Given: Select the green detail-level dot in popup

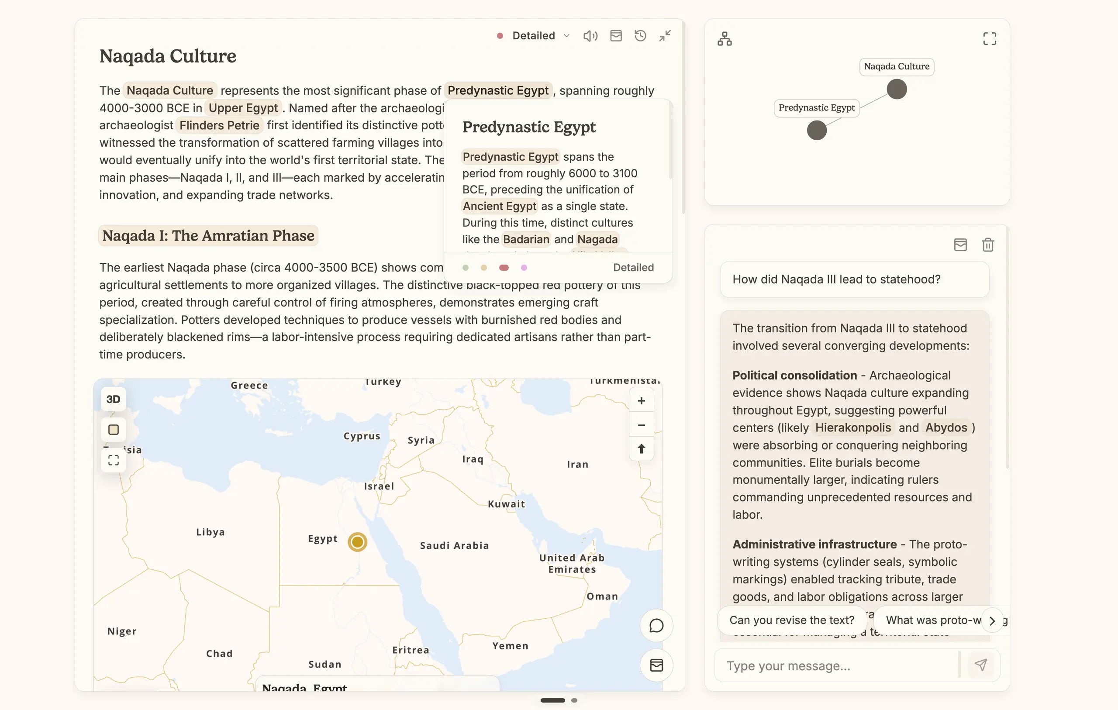Looking at the screenshot, I should pyautogui.click(x=465, y=268).
